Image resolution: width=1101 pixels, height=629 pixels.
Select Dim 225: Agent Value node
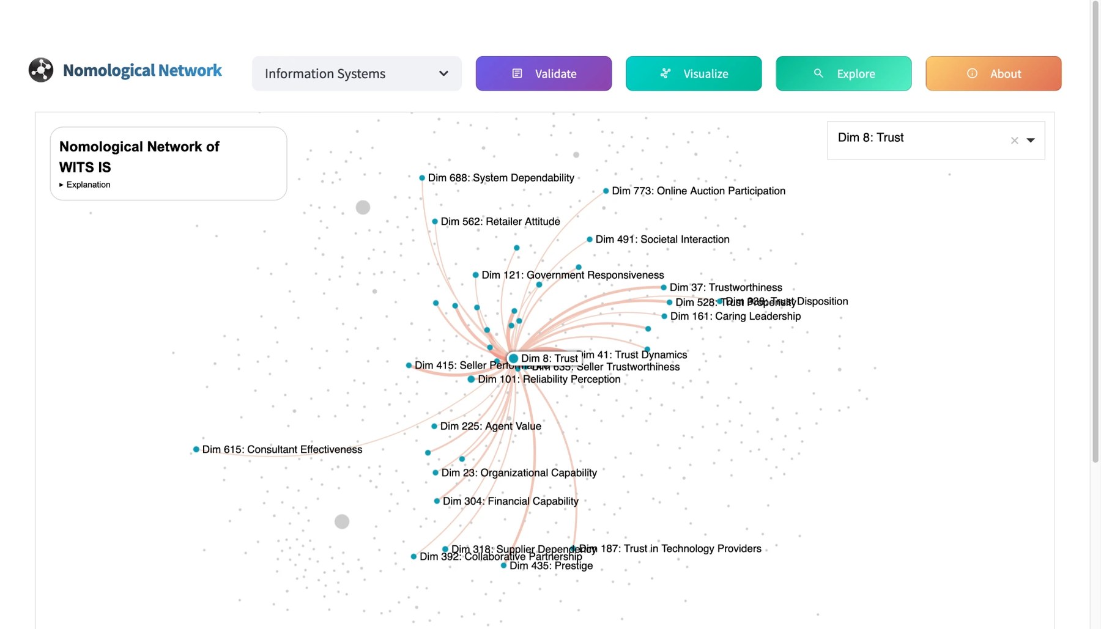[x=434, y=426]
